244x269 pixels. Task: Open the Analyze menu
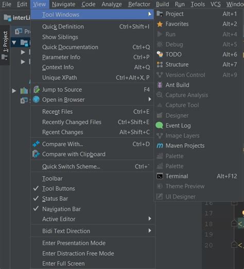[112, 4]
